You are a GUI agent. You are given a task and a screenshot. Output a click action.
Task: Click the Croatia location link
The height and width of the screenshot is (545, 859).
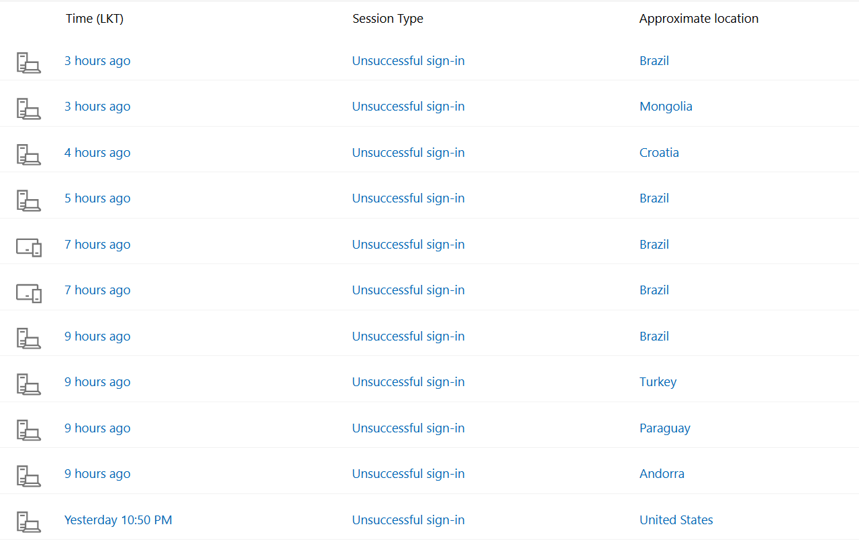pyautogui.click(x=659, y=152)
